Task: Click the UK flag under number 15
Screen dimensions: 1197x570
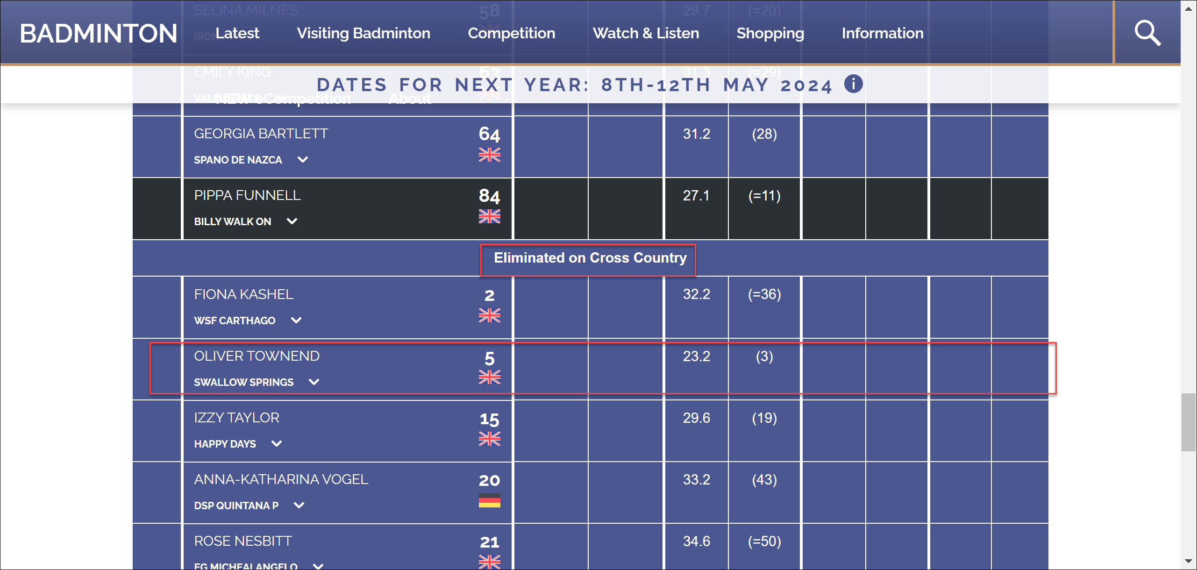Action: click(489, 439)
